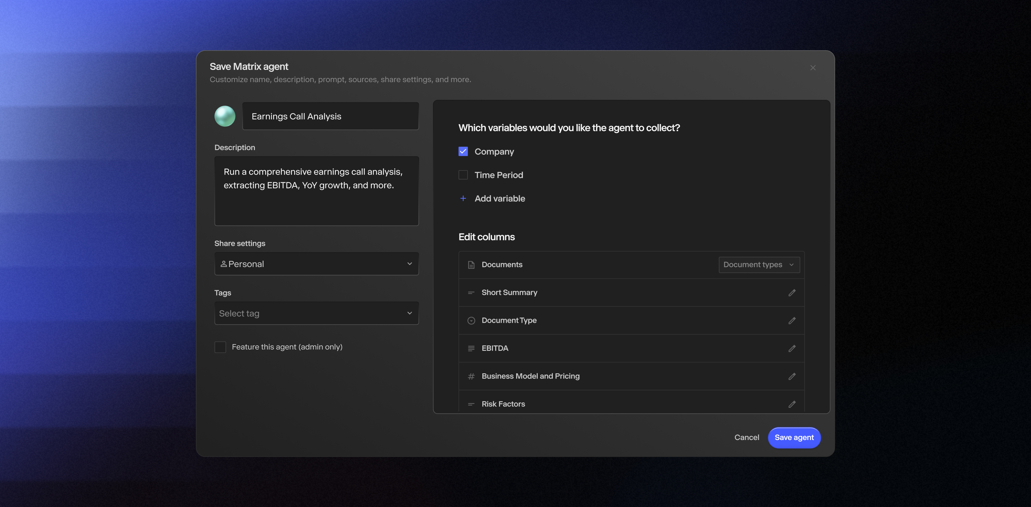Click the Save agent button

pos(794,437)
